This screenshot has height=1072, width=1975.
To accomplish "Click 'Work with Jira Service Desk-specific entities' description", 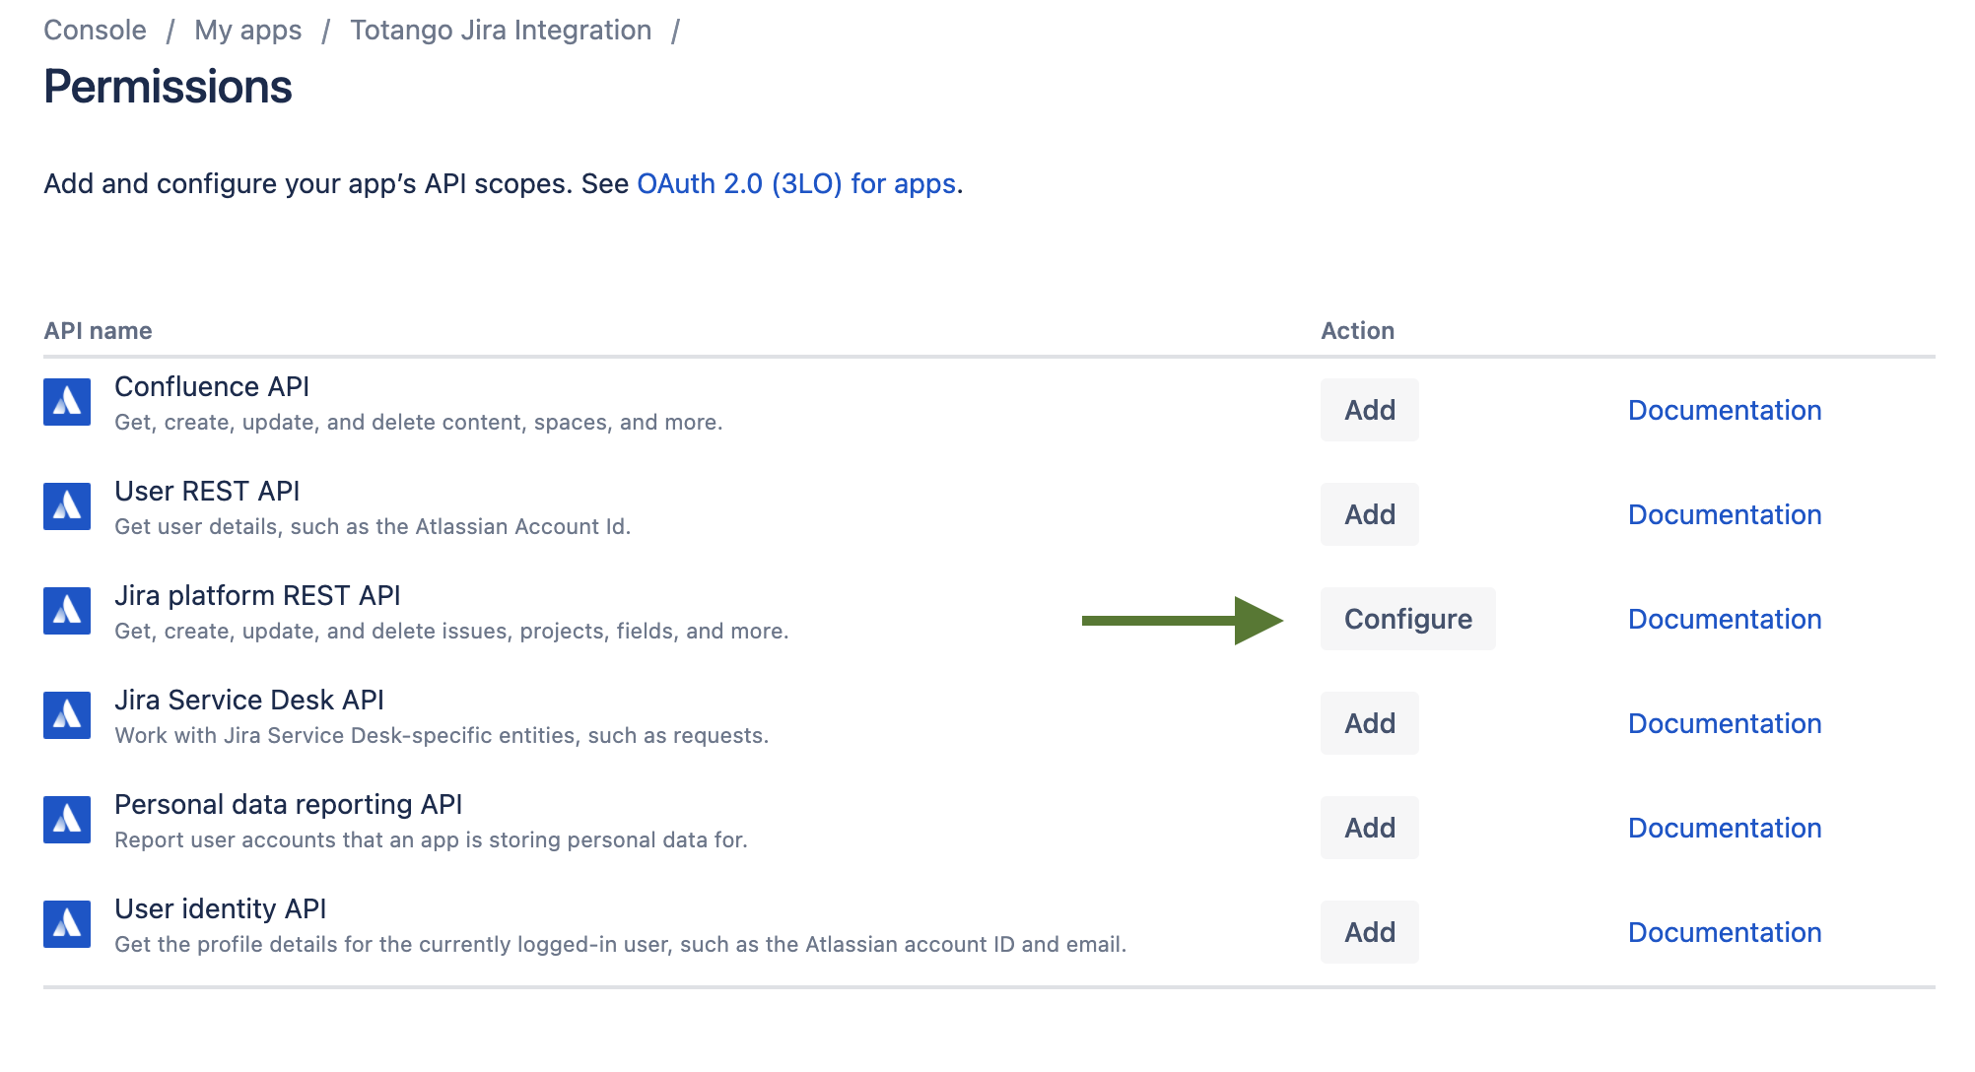I will [x=442, y=735].
